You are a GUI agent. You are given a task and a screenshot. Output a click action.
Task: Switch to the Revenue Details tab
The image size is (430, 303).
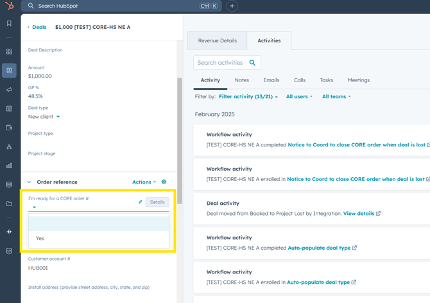(217, 40)
